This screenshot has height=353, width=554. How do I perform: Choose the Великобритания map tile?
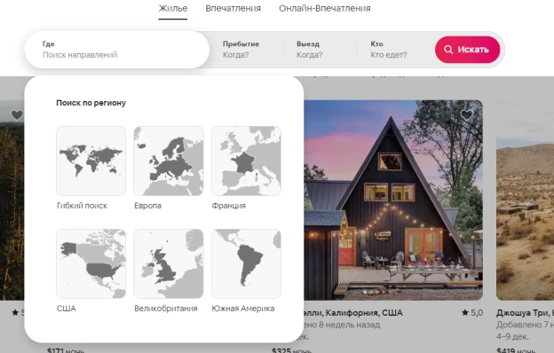click(169, 263)
